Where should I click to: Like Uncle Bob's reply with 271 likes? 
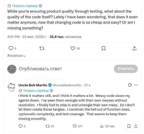(75, 126)
